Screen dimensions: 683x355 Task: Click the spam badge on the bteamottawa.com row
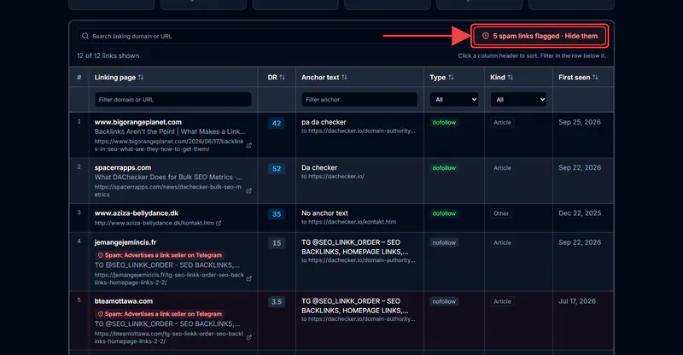coord(160,314)
